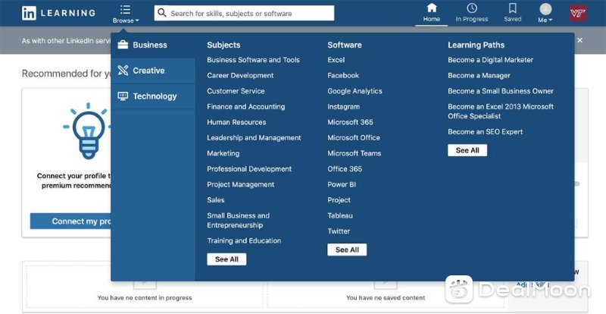Open Customer Service subject
This screenshot has height=314, width=606.
pyautogui.click(x=236, y=91)
